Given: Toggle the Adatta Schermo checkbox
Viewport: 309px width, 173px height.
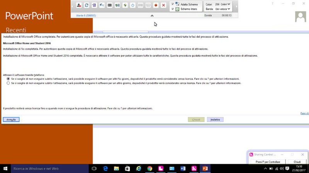Looking at the screenshot, I should [x=173, y=4].
